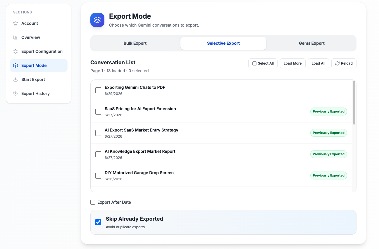Select the Selective Export tab
Image resolution: width=379 pixels, height=249 pixels.
click(x=223, y=43)
